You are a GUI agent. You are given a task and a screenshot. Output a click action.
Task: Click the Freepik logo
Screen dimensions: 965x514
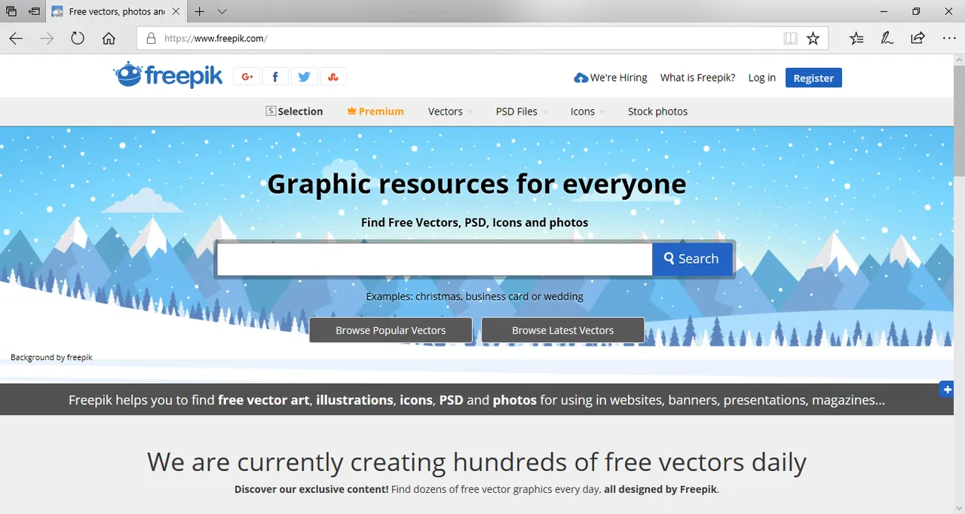pyautogui.click(x=168, y=75)
